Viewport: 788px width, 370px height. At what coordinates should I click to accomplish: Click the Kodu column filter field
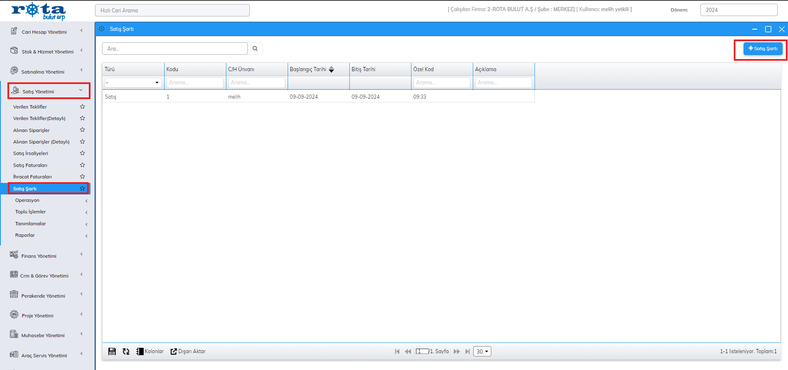(195, 83)
